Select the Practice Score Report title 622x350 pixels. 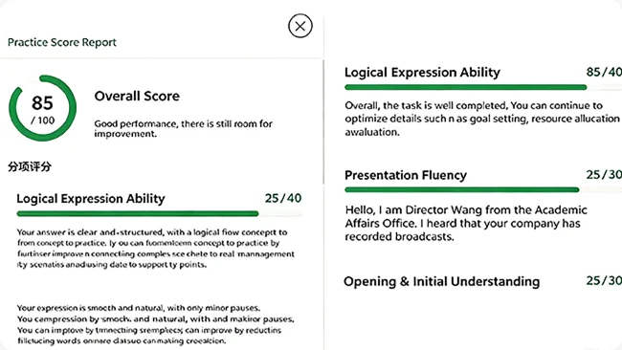(x=62, y=42)
